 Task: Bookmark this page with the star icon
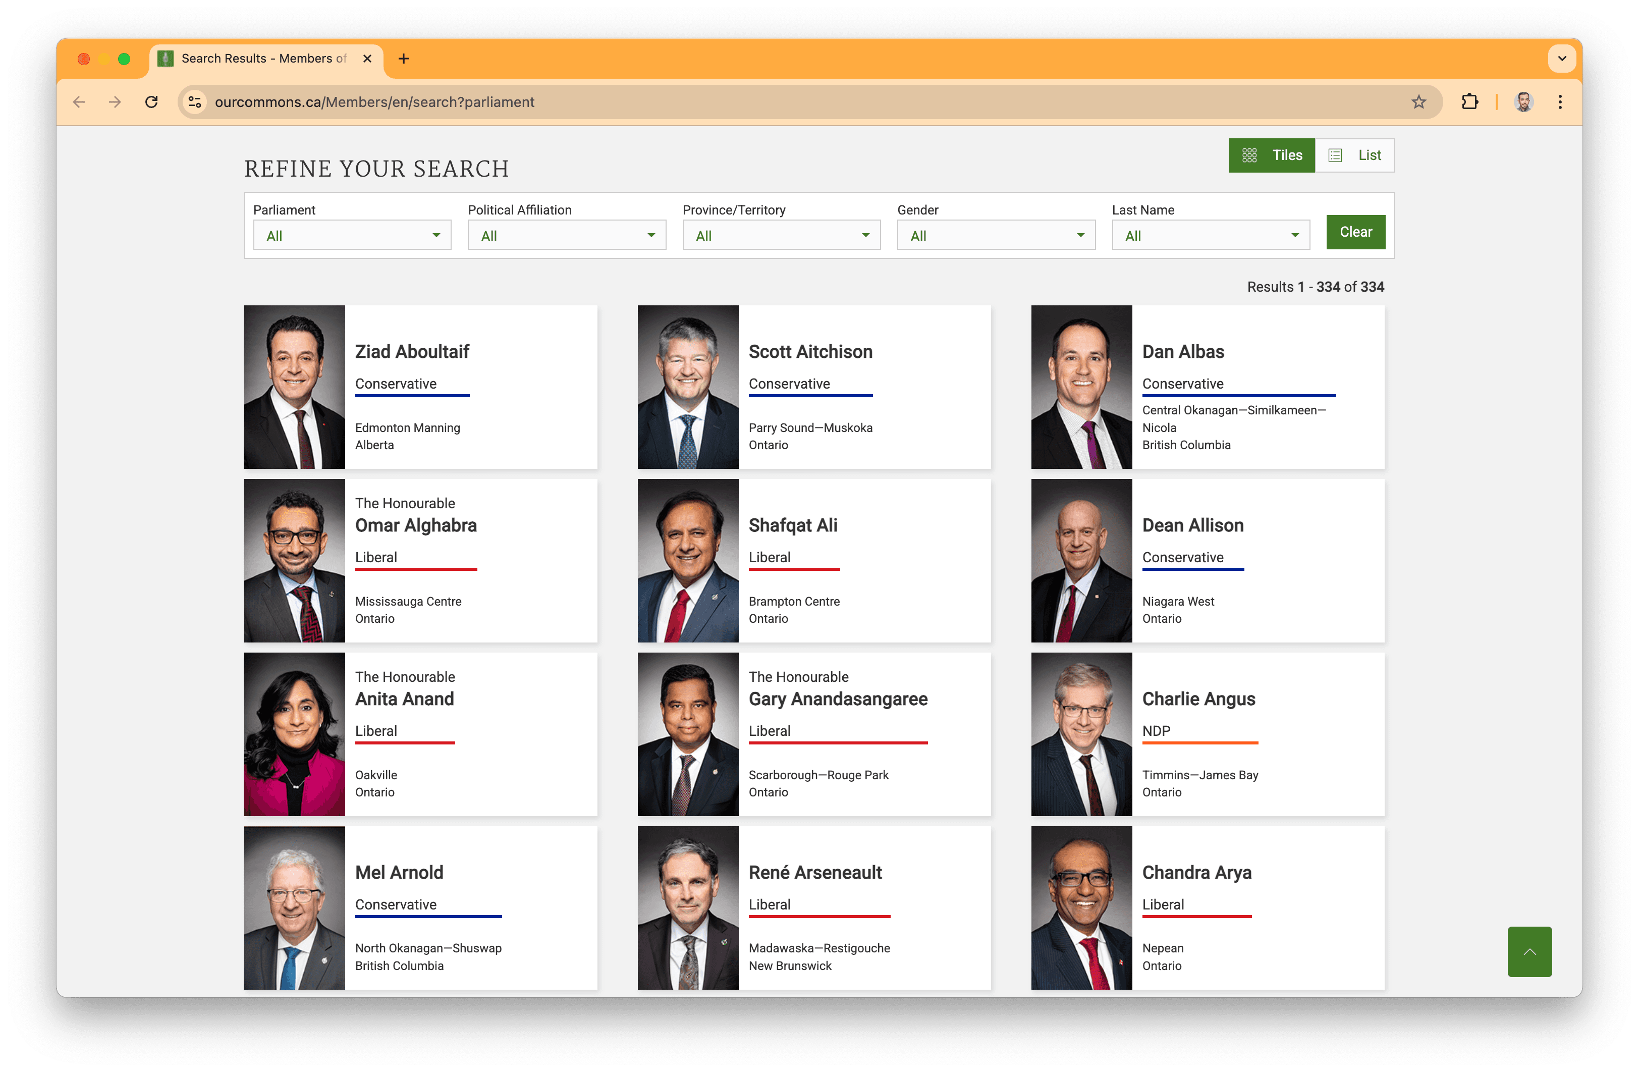pos(1418,102)
